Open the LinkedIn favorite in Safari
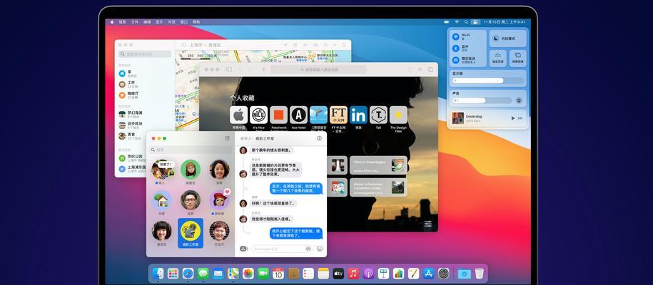Screen dimensions: 653x285 pyautogui.click(x=358, y=115)
